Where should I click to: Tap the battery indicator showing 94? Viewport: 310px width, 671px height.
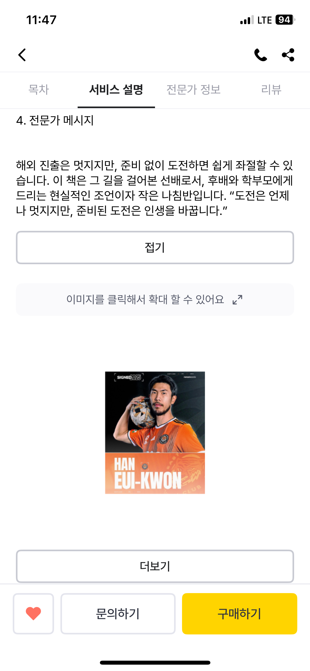pos(285,20)
